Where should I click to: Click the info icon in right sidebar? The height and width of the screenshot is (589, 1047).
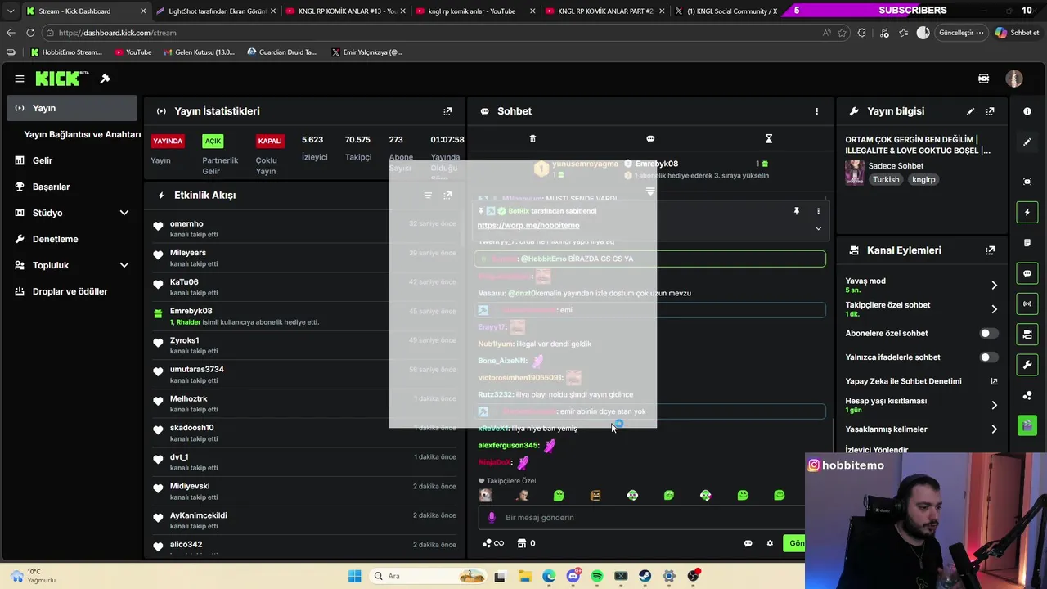click(x=1027, y=111)
